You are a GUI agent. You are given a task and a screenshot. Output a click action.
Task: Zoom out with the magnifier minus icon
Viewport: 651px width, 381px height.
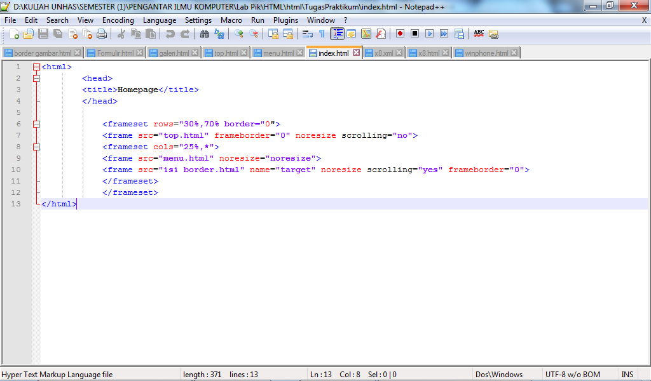tap(253, 34)
